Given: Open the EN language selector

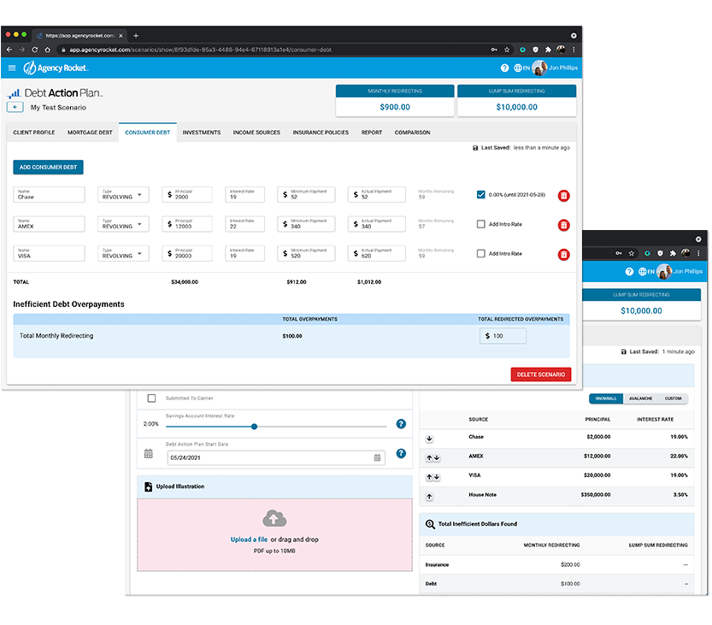Looking at the screenshot, I should click(x=521, y=68).
